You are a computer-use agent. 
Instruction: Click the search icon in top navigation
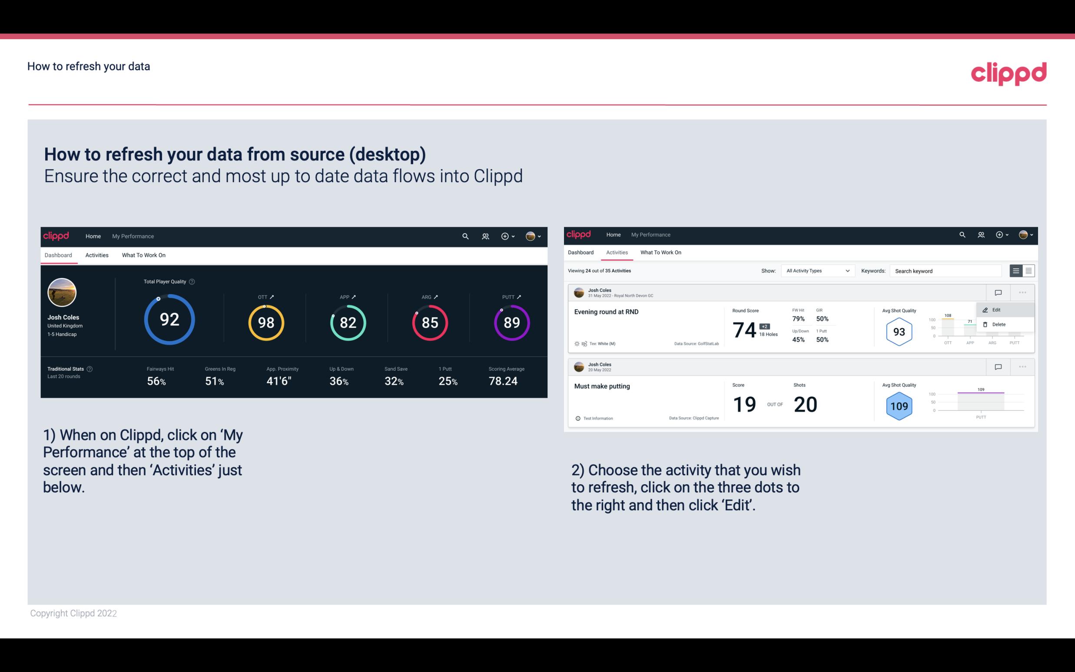[x=465, y=236]
